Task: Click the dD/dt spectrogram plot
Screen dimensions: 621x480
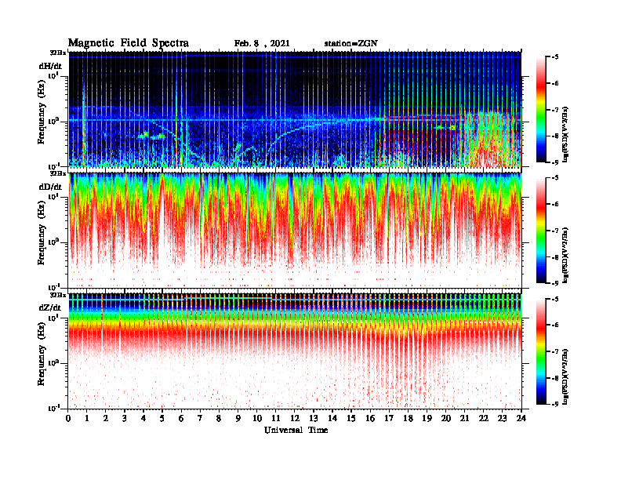Action: click(295, 231)
